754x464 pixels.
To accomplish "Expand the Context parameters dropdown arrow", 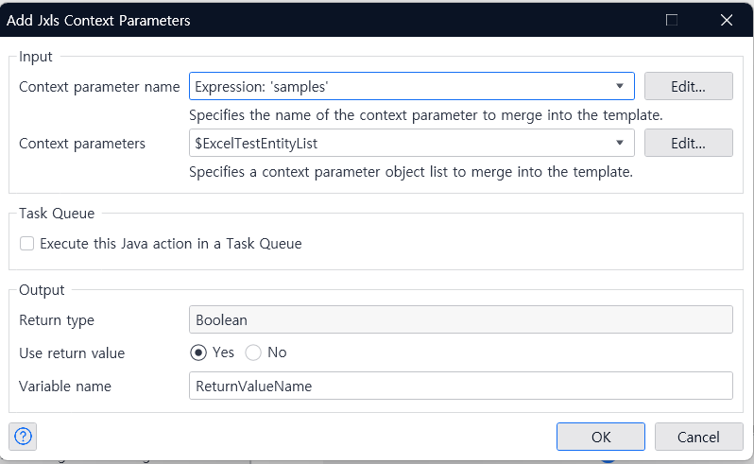I will 620,143.
